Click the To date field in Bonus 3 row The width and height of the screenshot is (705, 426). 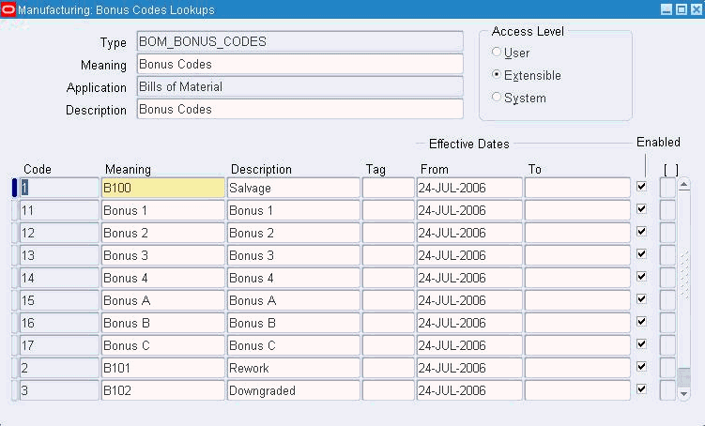pyautogui.click(x=577, y=255)
